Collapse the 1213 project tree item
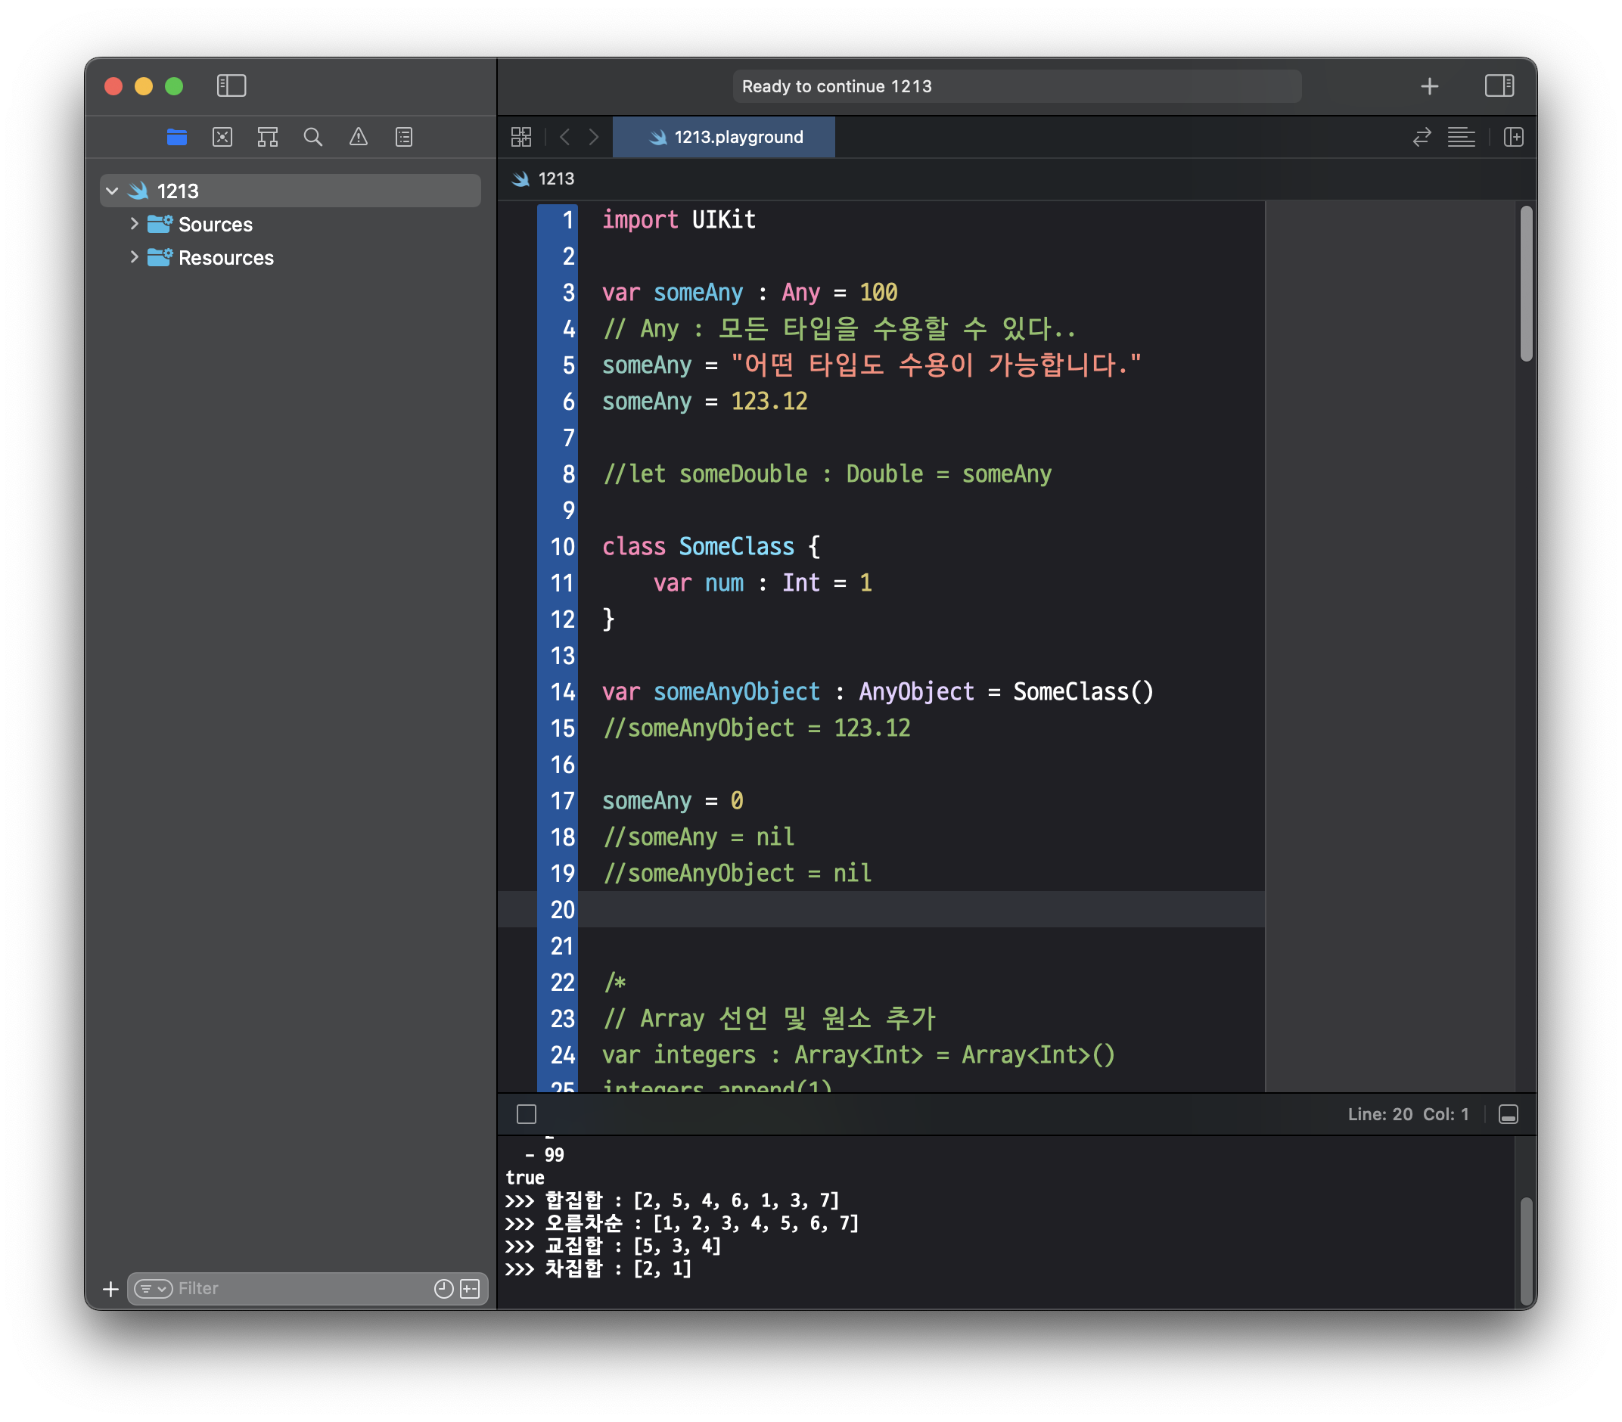The height and width of the screenshot is (1422, 1622). 112,191
